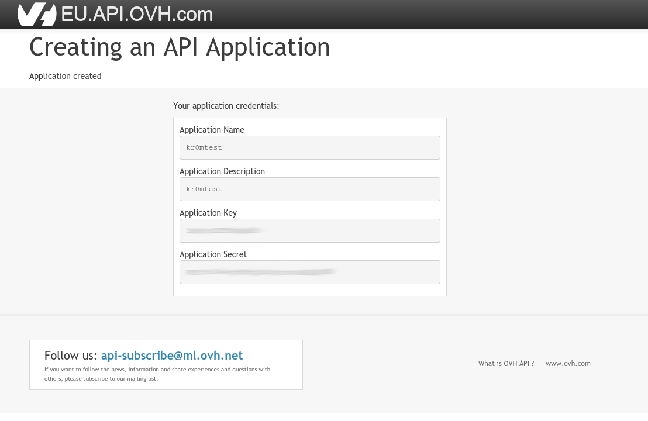The height and width of the screenshot is (421, 648).
Task: Click the EU.API.OVH.com header title
Action: coord(137,14)
